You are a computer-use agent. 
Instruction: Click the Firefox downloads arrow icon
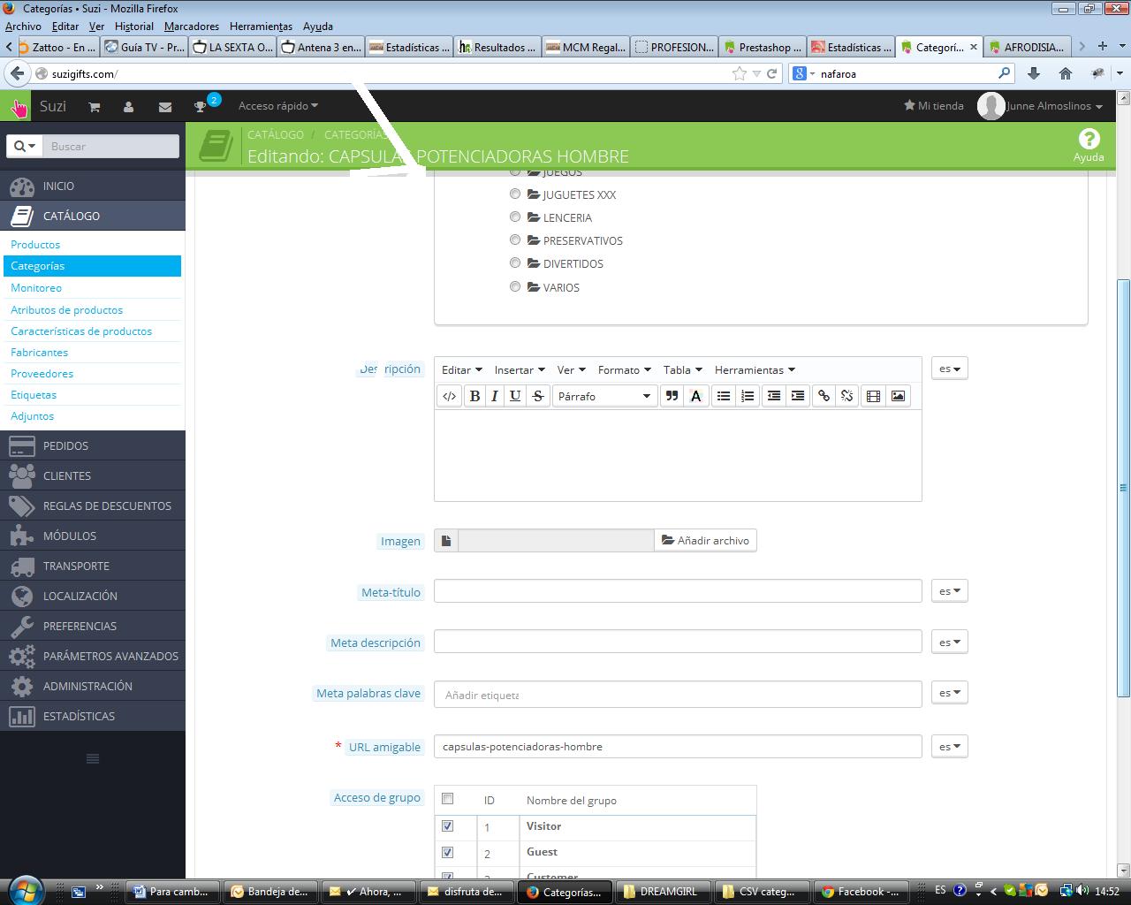1034,73
